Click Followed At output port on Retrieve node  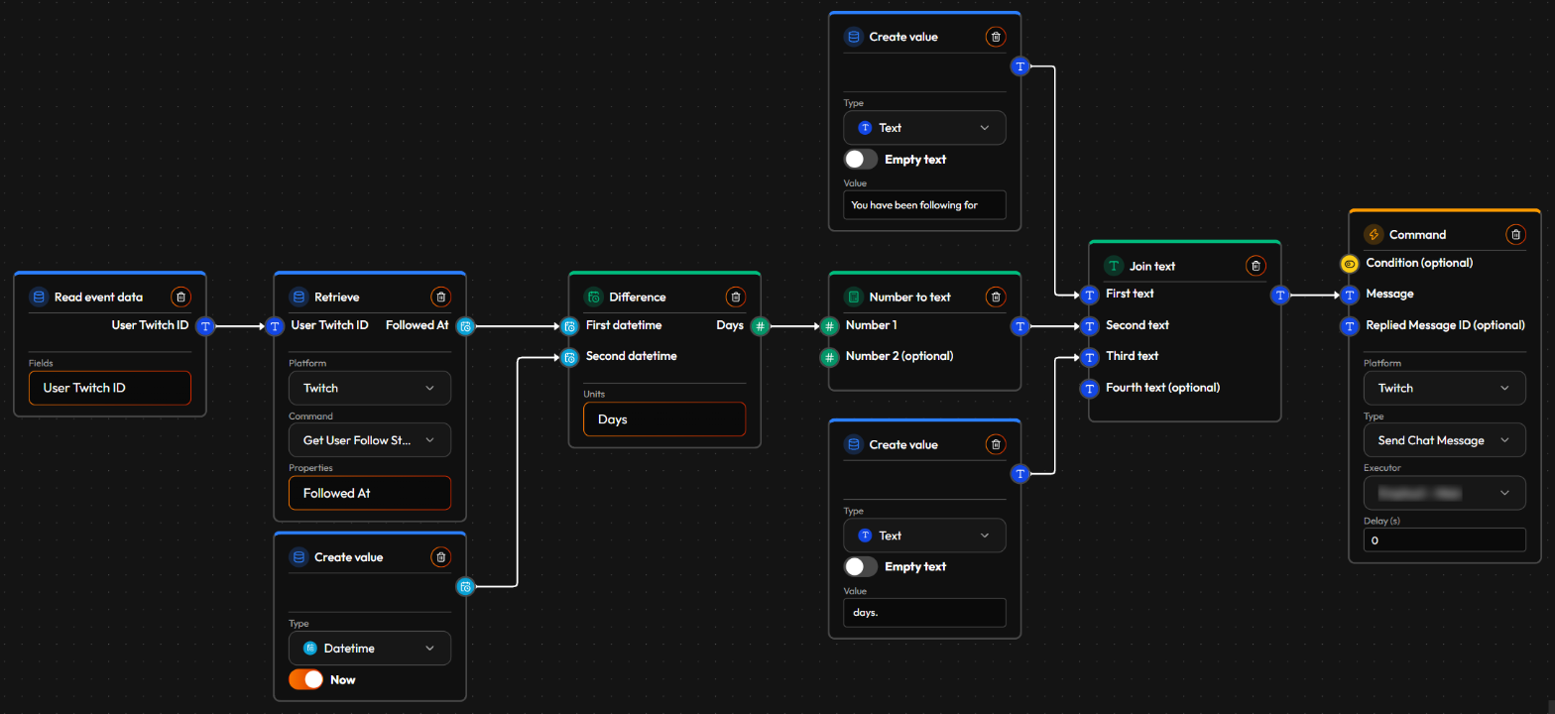pyautogui.click(x=465, y=325)
